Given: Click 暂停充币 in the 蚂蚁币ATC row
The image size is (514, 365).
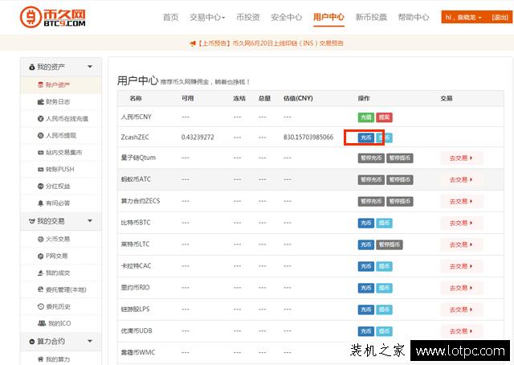Looking at the screenshot, I should [x=371, y=180].
